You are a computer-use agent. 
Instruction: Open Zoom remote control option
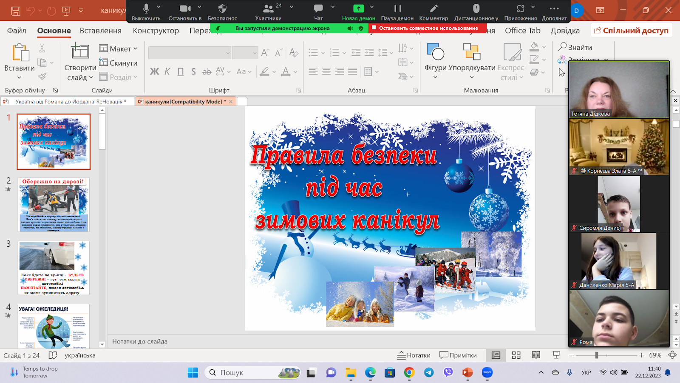476,11
